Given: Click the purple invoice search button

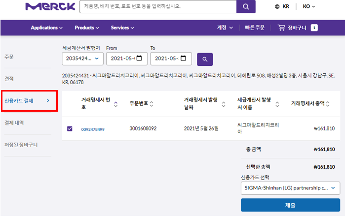Looking at the screenshot, I should [x=204, y=60].
